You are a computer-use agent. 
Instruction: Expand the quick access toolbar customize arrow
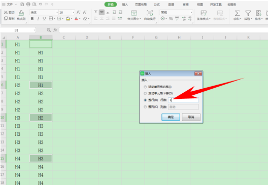(52, 5)
